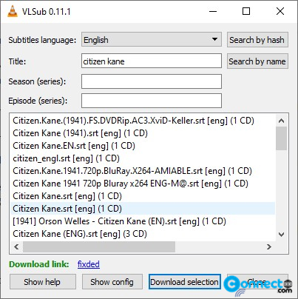
Task: Click the Show config button
Action: [112, 282]
